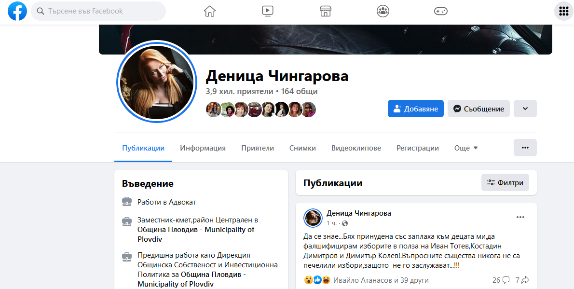Click the last mutual friend avatar
Viewport: 574px width, 289px height.
click(x=309, y=109)
